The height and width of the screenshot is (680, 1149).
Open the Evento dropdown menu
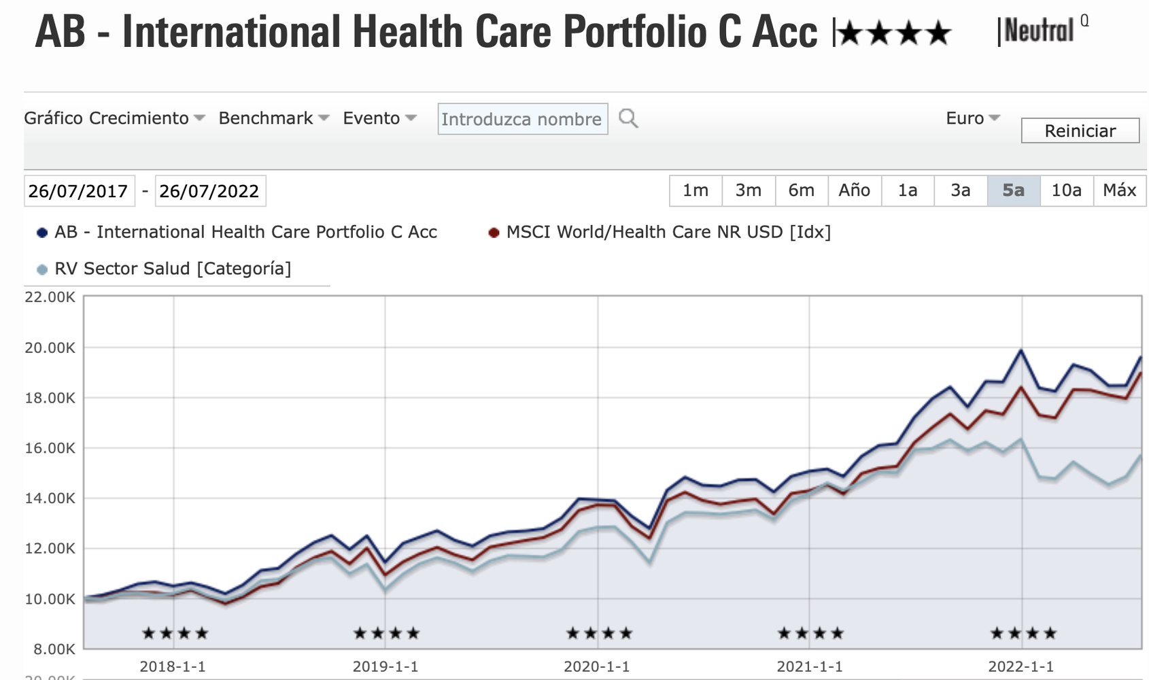coord(379,118)
